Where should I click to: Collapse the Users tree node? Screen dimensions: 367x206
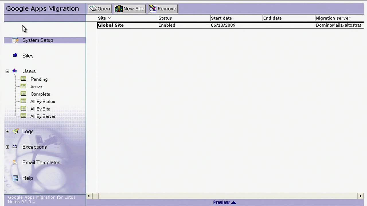coord(7,71)
